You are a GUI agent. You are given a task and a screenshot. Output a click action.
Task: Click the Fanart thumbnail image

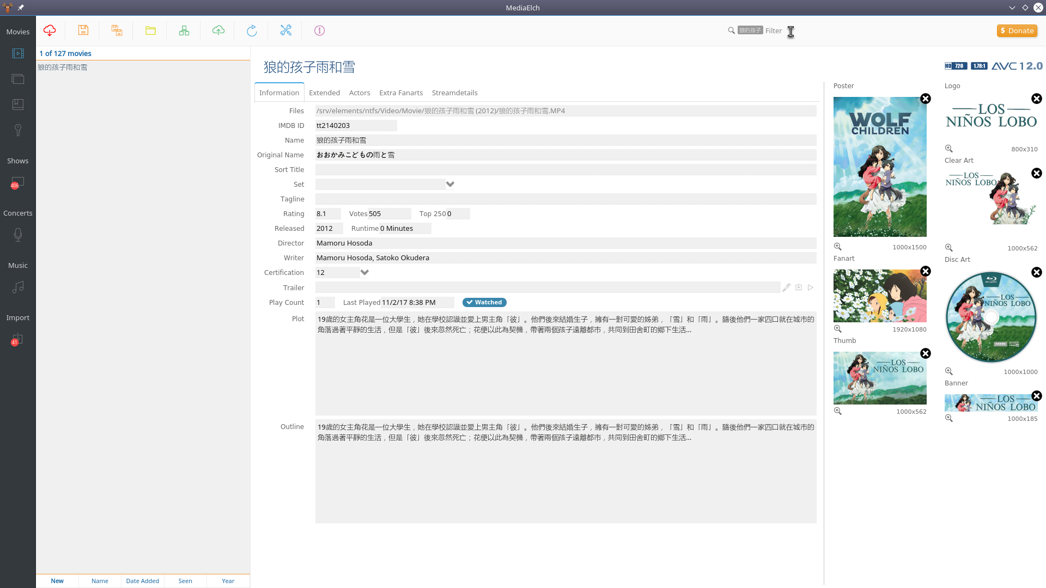879,296
